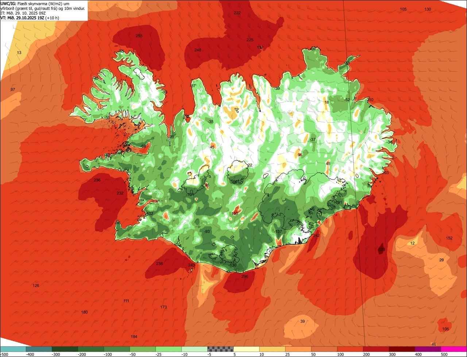Click the value 105 in the corner

(x=403, y=9)
